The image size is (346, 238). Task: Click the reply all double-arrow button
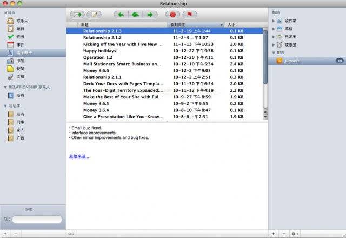click(135, 15)
